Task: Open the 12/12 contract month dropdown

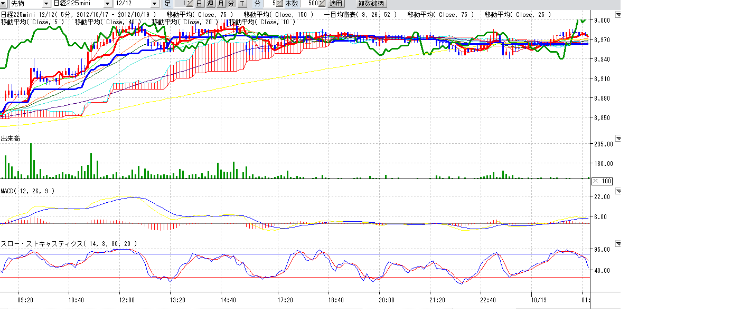Action: (x=154, y=4)
